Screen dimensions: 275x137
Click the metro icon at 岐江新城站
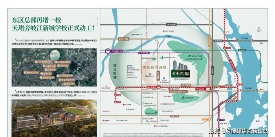(159, 87)
